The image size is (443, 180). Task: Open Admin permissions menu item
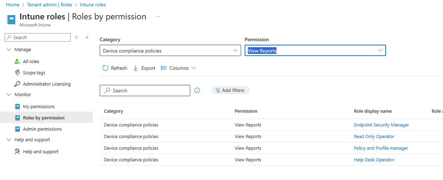(42, 129)
